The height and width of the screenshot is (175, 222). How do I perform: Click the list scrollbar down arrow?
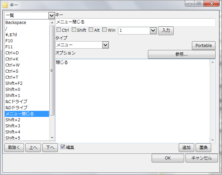(x=52, y=138)
